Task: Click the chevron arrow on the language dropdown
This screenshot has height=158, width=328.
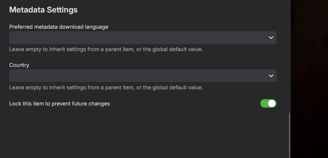Action: click(x=271, y=37)
